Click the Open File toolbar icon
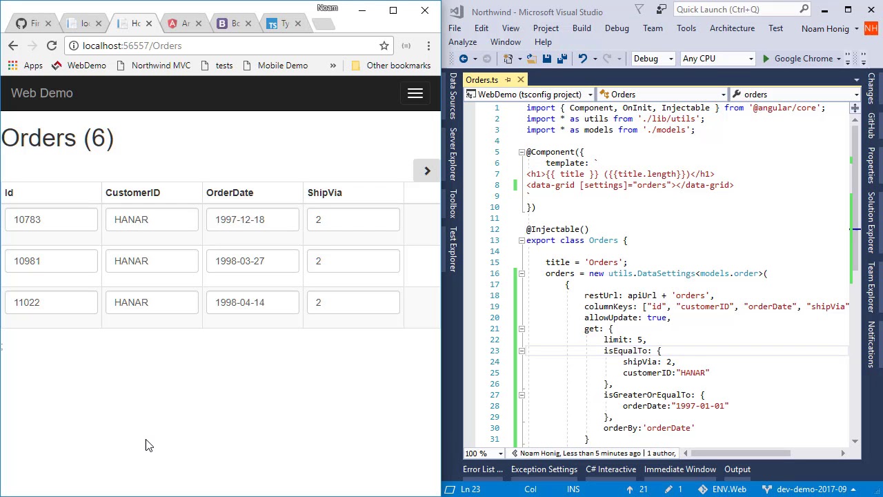 (x=531, y=59)
